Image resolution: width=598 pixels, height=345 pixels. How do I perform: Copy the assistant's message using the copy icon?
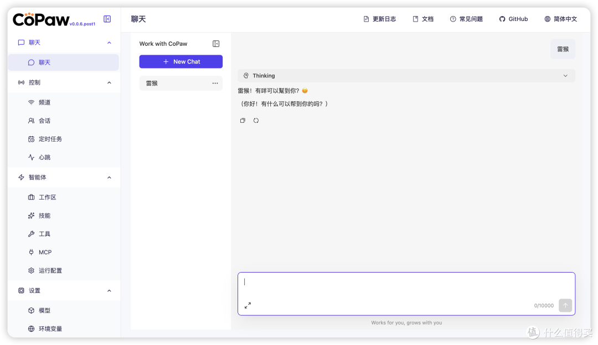tap(243, 120)
